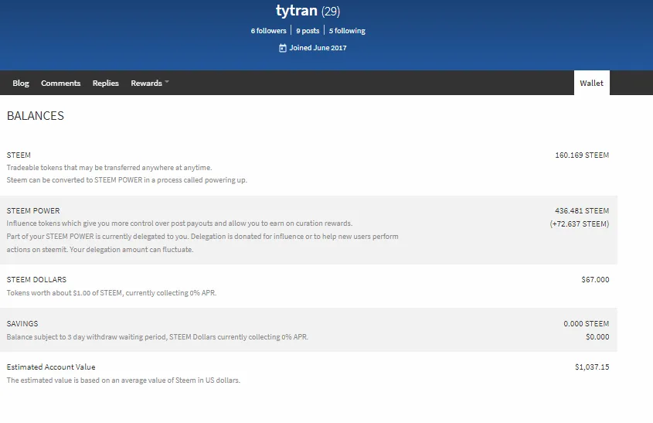Click the 'Tokens worth about $1.00' description
The height and width of the screenshot is (423, 653).
[x=111, y=293]
